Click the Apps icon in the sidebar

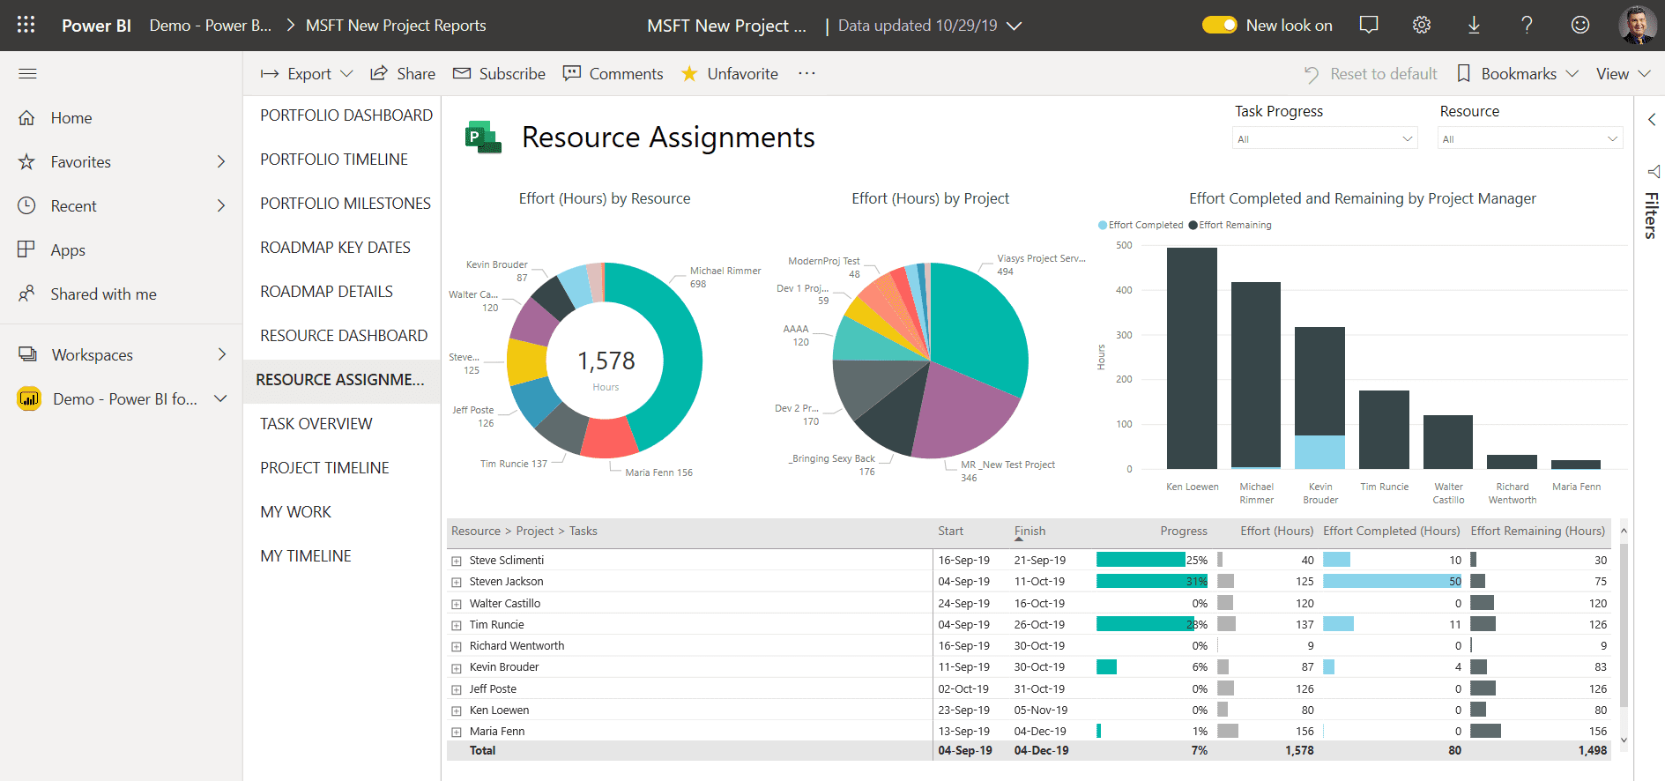[27, 249]
